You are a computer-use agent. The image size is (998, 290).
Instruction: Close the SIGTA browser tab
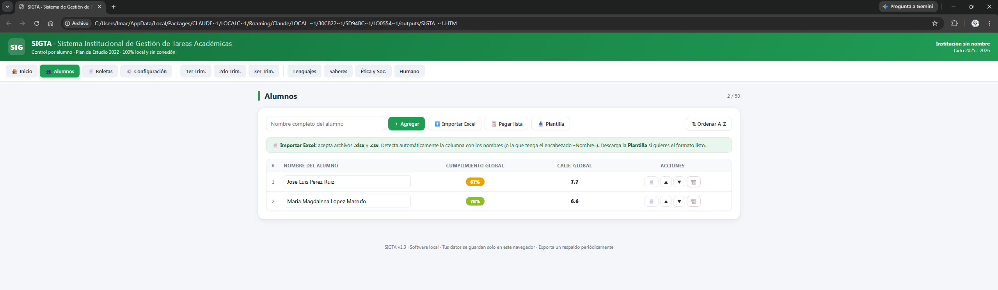click(99, 7)
